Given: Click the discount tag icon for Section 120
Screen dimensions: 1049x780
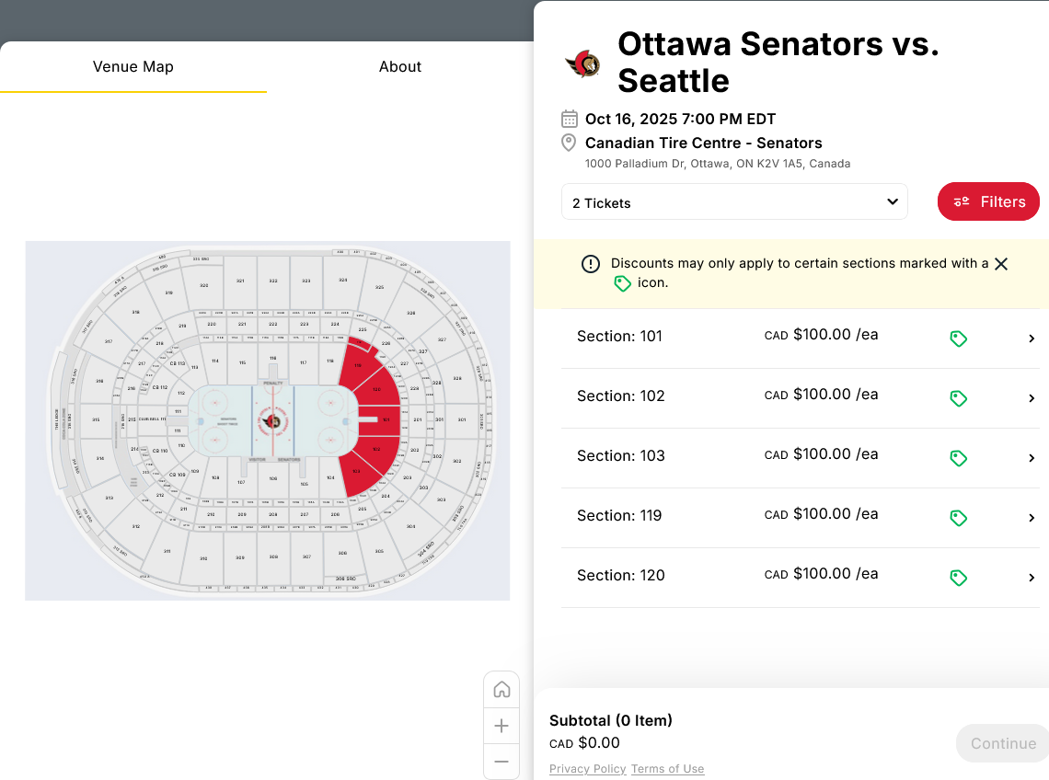Looking at the screenshot, I should (958, 578).
